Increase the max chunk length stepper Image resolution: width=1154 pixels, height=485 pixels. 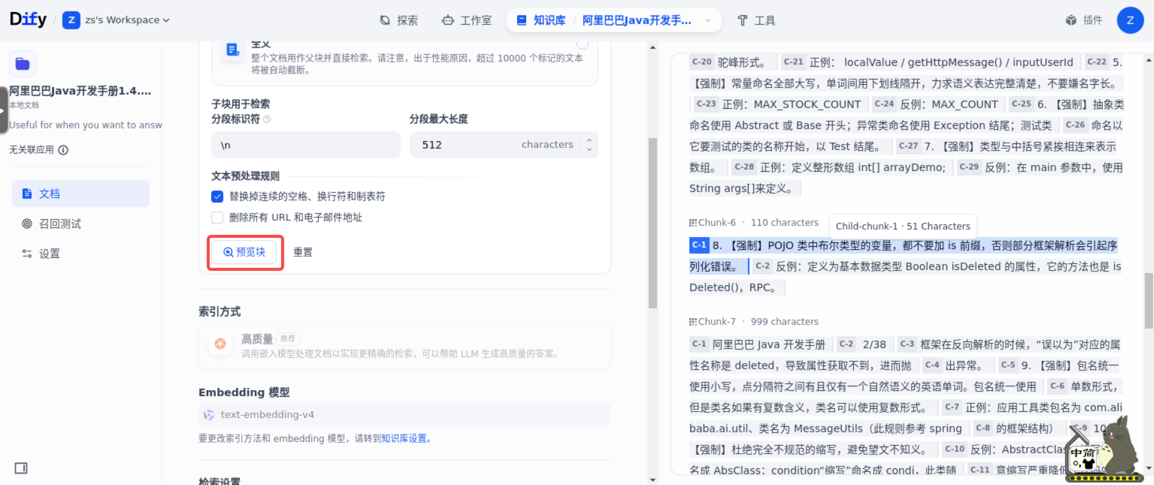pos(589,140)
